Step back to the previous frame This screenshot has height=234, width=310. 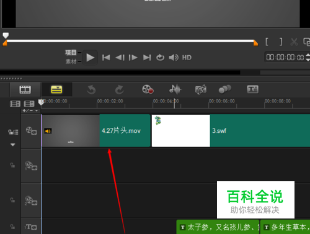tap(120, 58)
